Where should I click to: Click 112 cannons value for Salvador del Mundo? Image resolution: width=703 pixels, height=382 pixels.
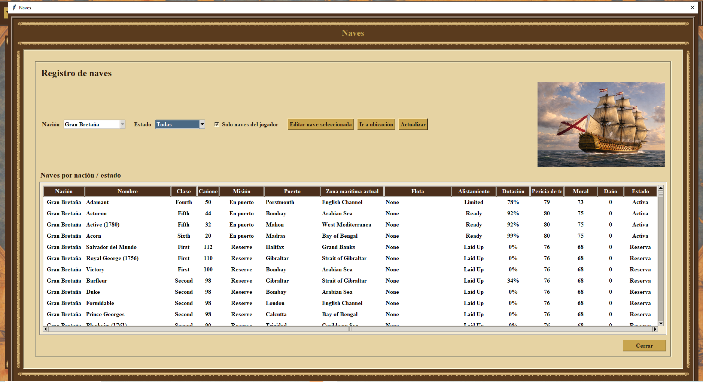(x=208, y=247)
